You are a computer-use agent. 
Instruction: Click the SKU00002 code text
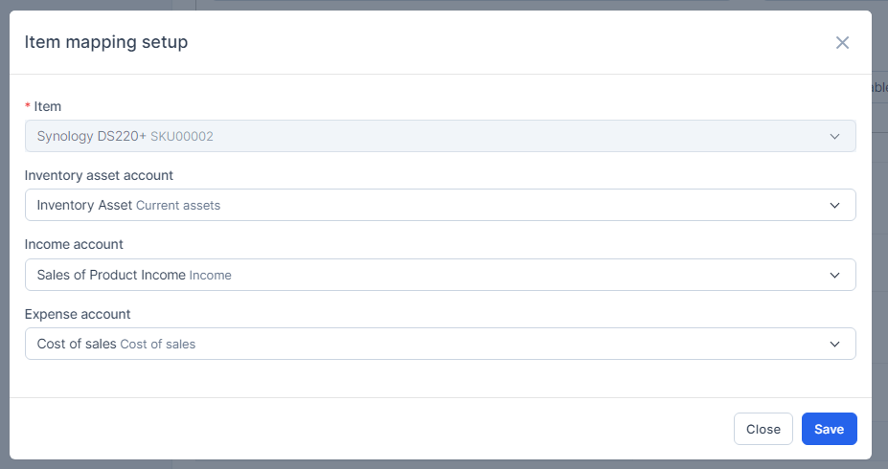(x=182, y=137)
